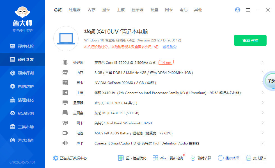Expand the 主板 row arrow
Screen dimensions: 275x168
(x=262, y=93)
